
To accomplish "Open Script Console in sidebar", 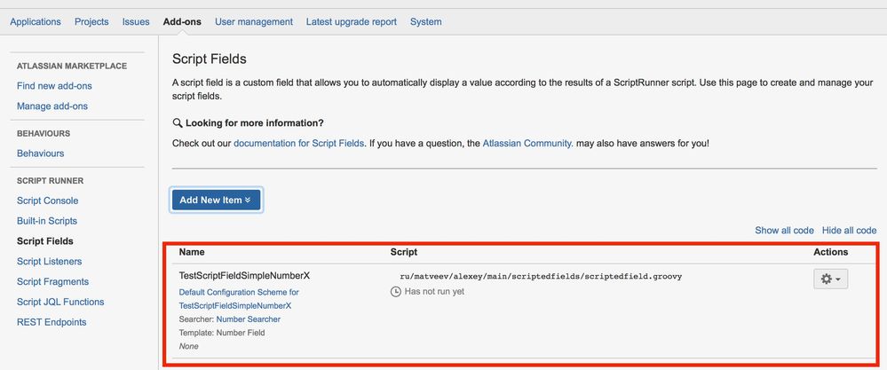I will (x=48, y=201).
